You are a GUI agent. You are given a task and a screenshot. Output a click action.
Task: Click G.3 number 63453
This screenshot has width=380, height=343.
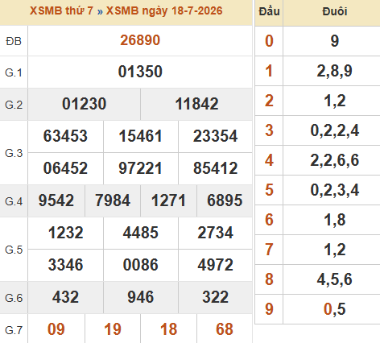pyautogui.click(x=65, y=136)
